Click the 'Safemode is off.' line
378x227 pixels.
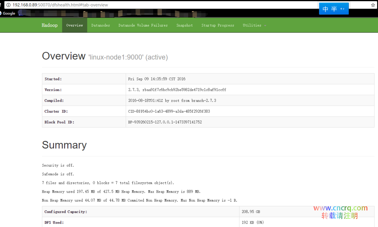[58, 174]
